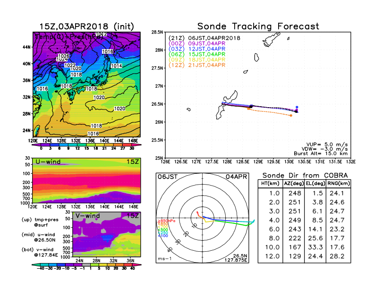Screen dimensions: 374x289
Task: Click height value 6.0 in the HT column
Action: pos(274,229)
